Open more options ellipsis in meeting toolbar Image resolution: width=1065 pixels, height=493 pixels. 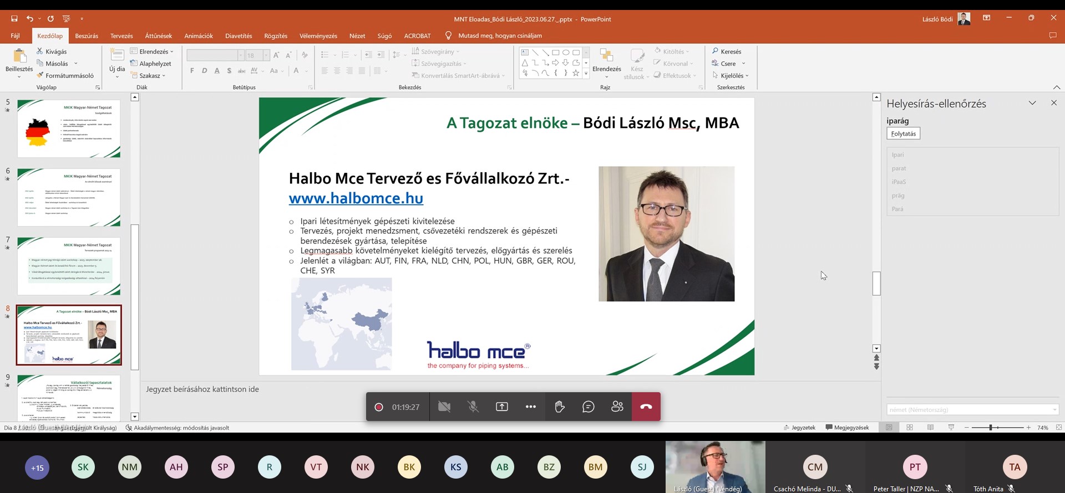tap(531, 407)
